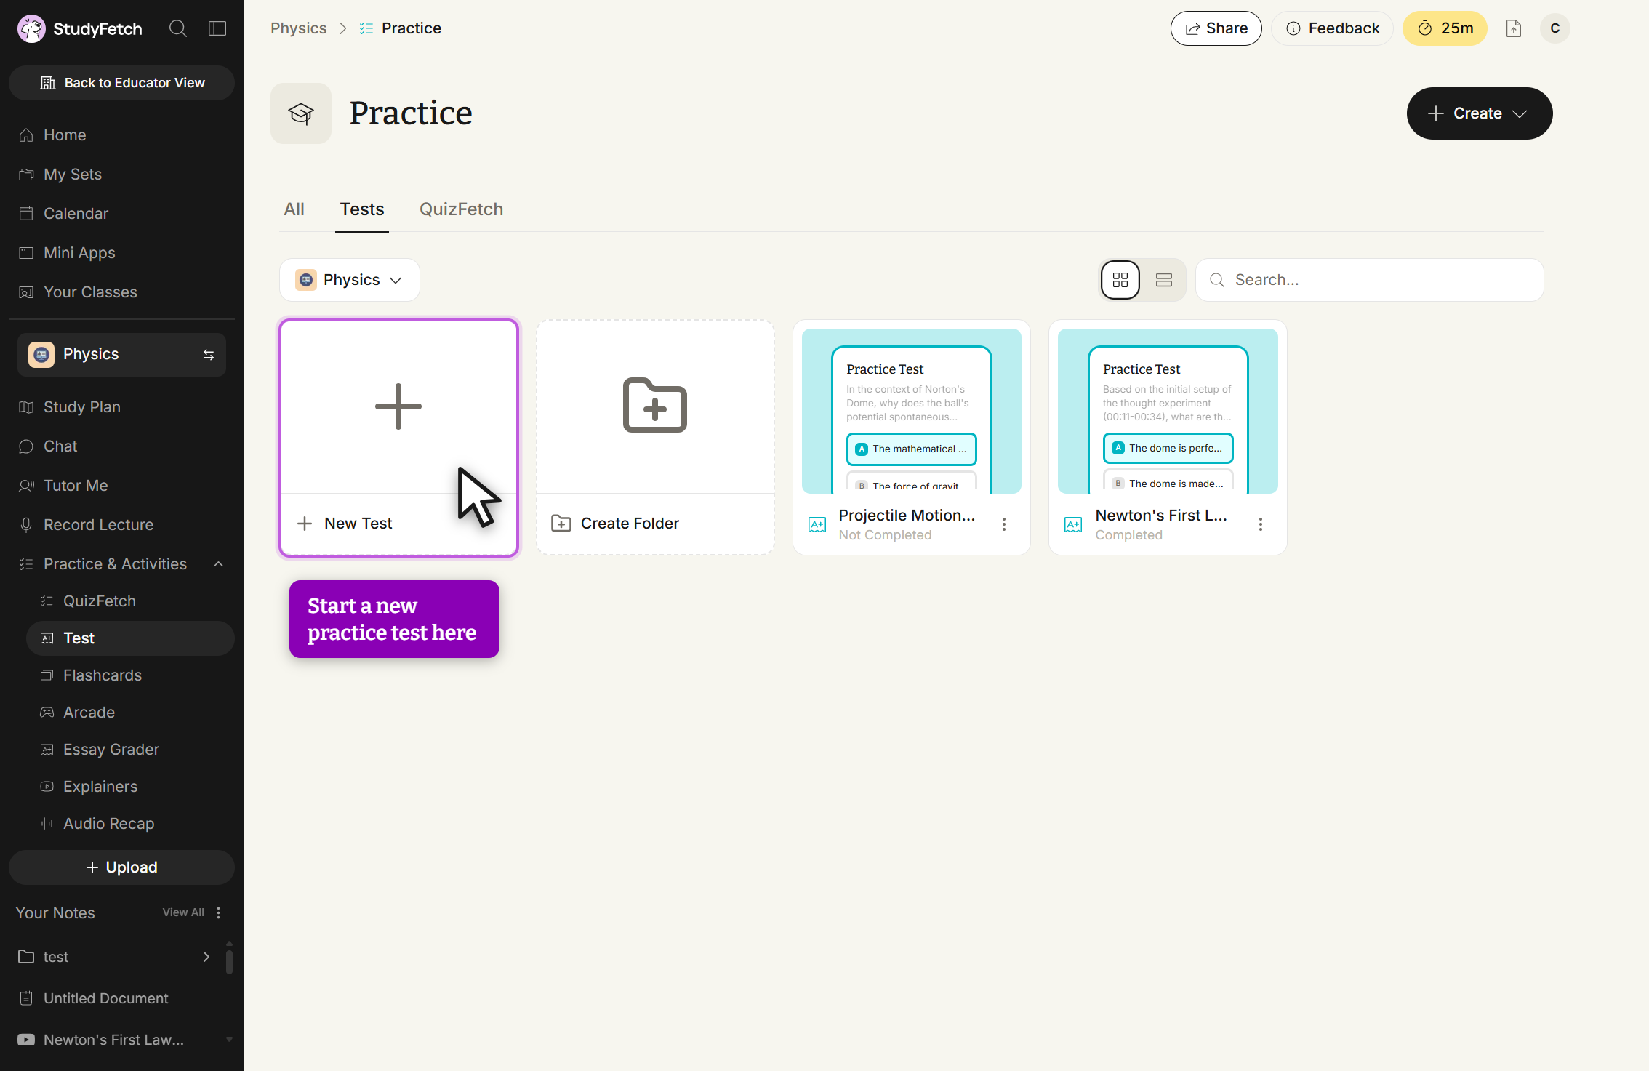
Task: Collapse sidebar with the panel toggle icon
Action: [217, 28]
